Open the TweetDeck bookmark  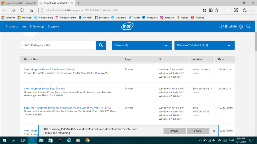coord(150,18)
